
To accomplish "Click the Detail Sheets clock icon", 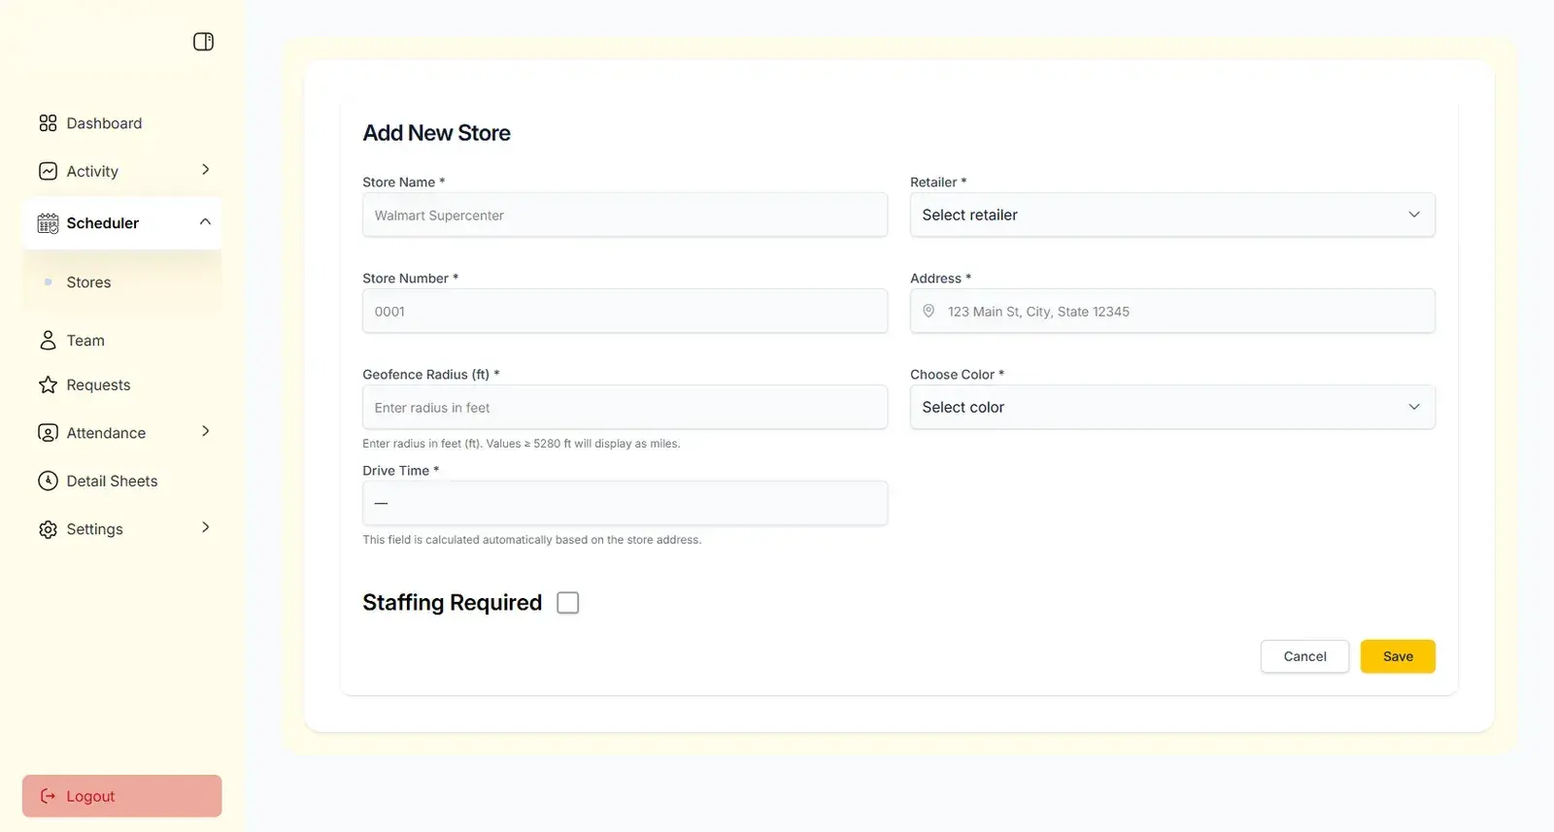I will click(x=48, y=481).
